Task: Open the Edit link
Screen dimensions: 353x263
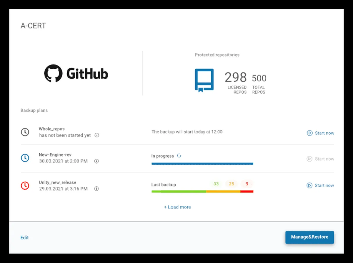Action: pyautogui.click(x=24, y=237)
